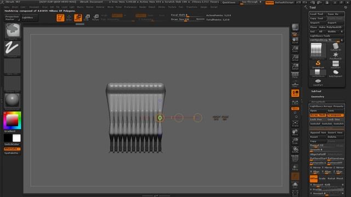Open the stroke type thumbnail picker
The height and width of the screenshot is (197, 351).
pos(13,49)
